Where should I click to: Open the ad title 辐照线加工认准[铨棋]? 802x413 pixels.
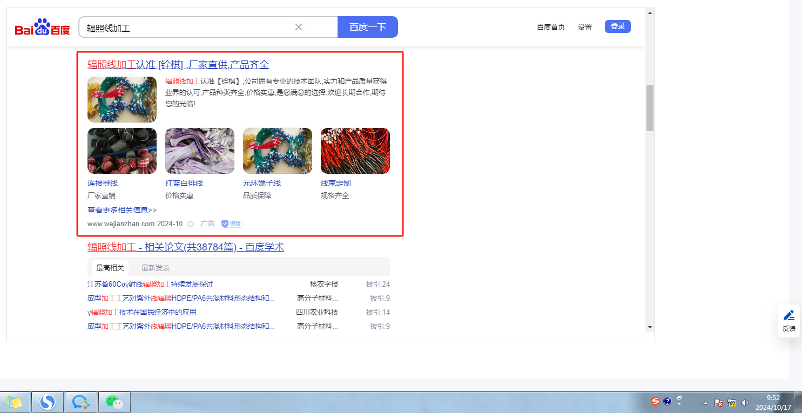(x=178, y=65)
